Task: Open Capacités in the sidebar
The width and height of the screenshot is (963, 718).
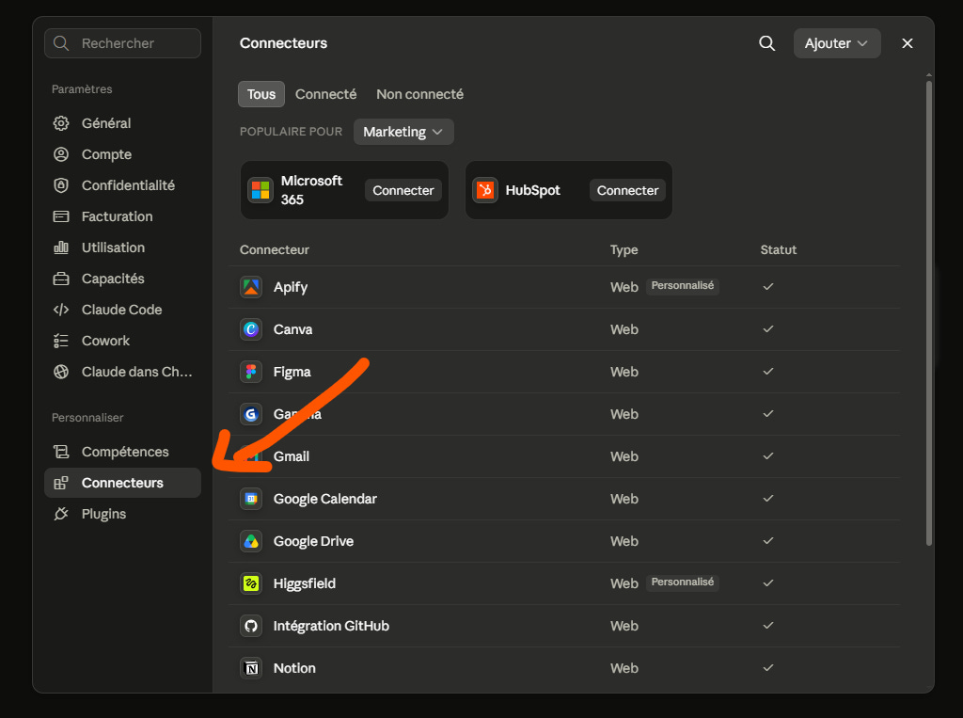Action: click(122, 279)
